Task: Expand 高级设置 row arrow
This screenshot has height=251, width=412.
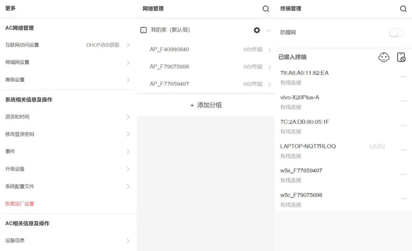Action: [128, 80]
